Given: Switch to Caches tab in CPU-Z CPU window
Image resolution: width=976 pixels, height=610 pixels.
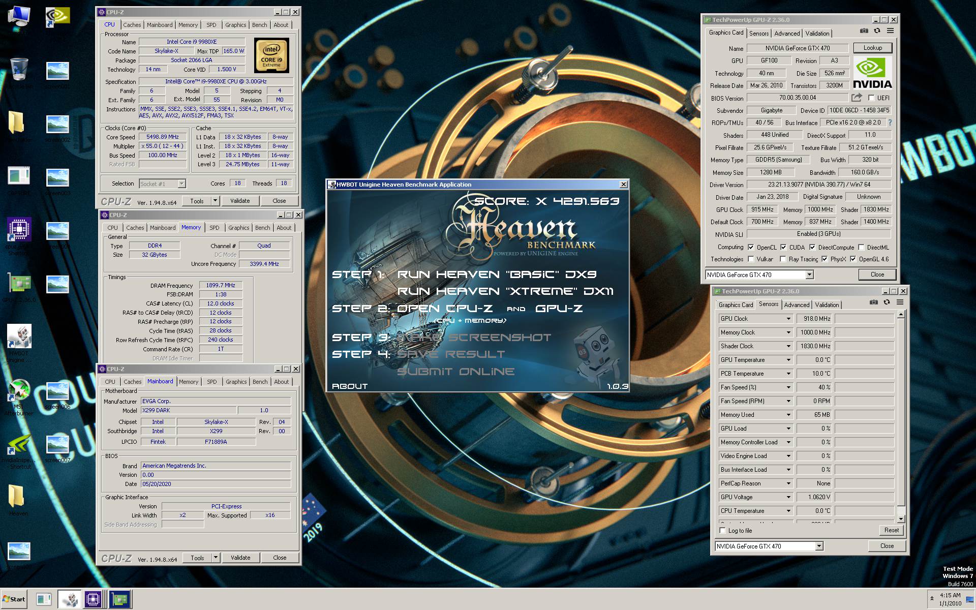Looking at the screenshot, I should tap(132, 25).
